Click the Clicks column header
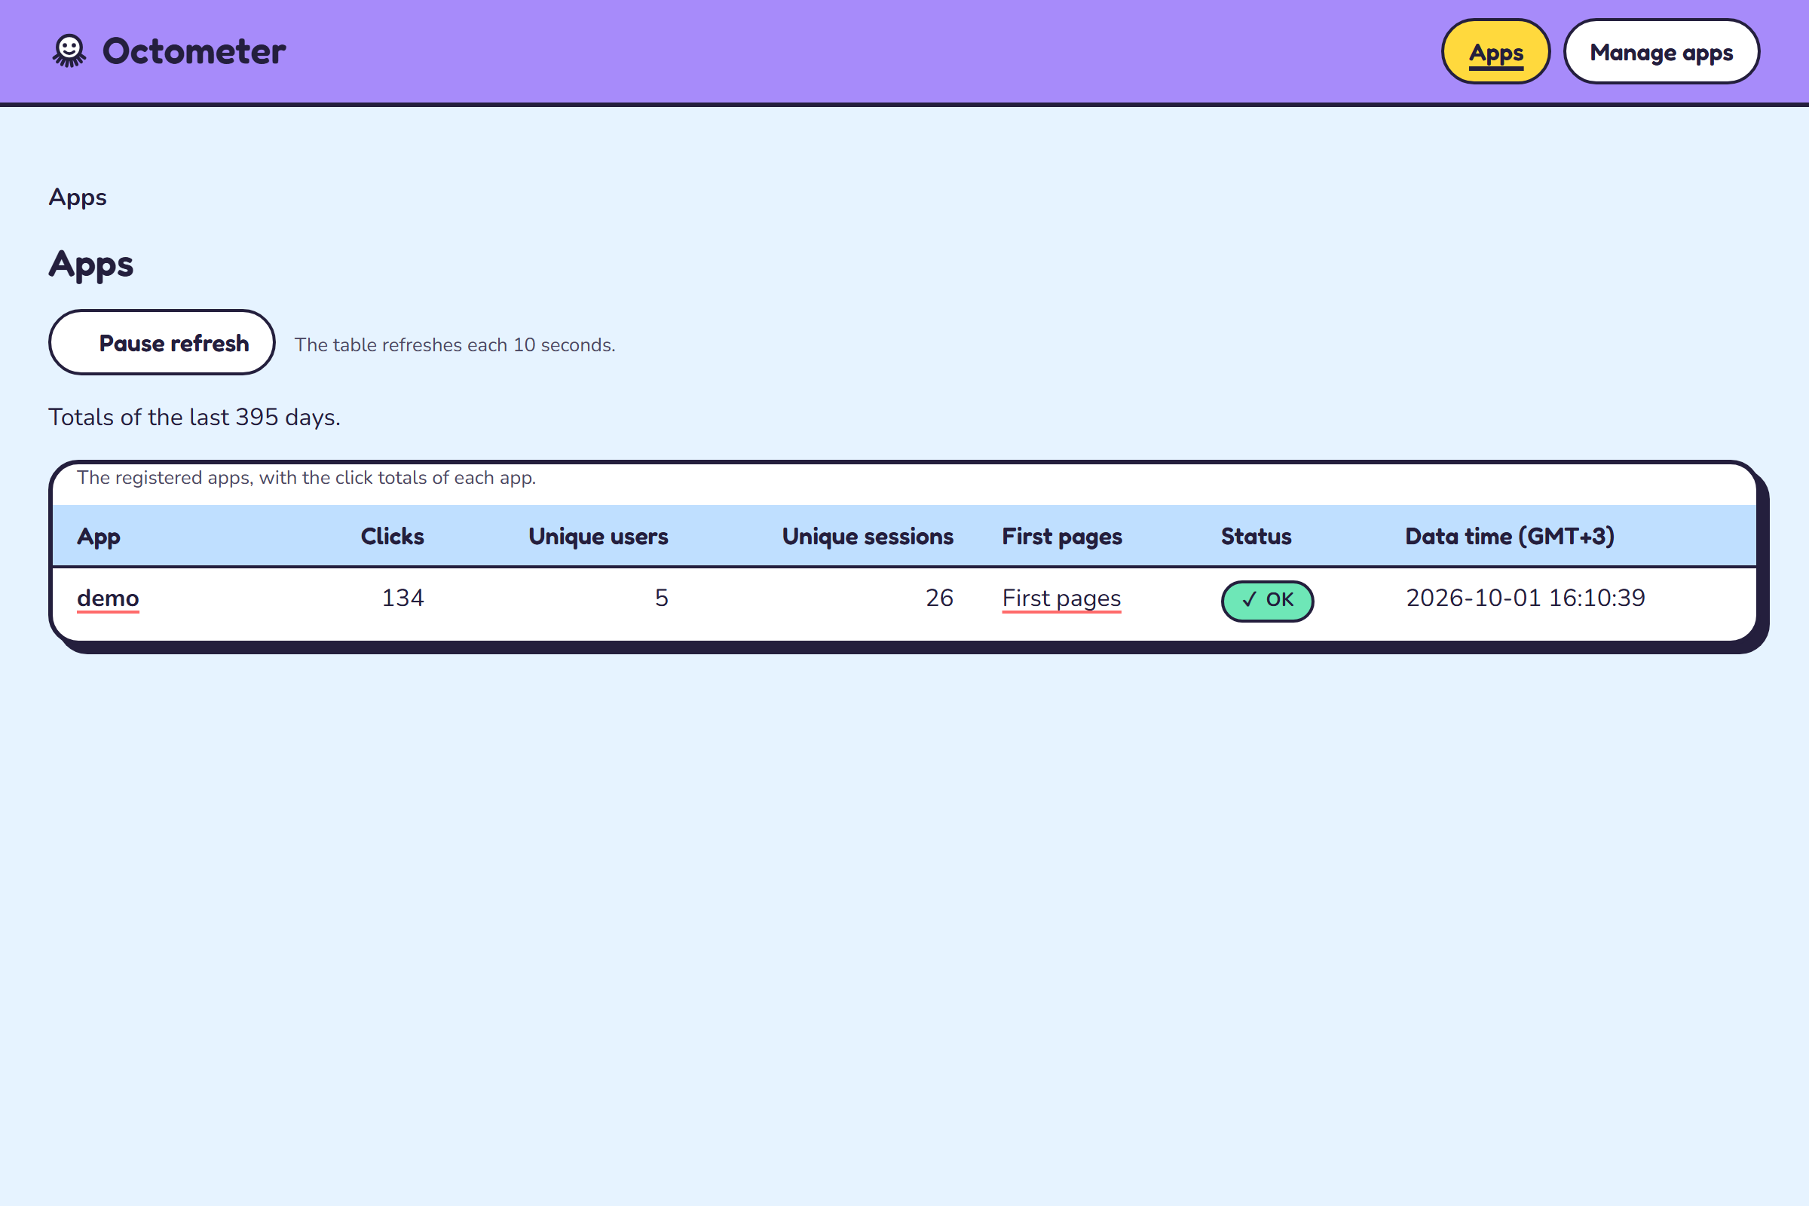Image resolution: width=1809 pixels, height=1206 pixels. pos(392,536)
